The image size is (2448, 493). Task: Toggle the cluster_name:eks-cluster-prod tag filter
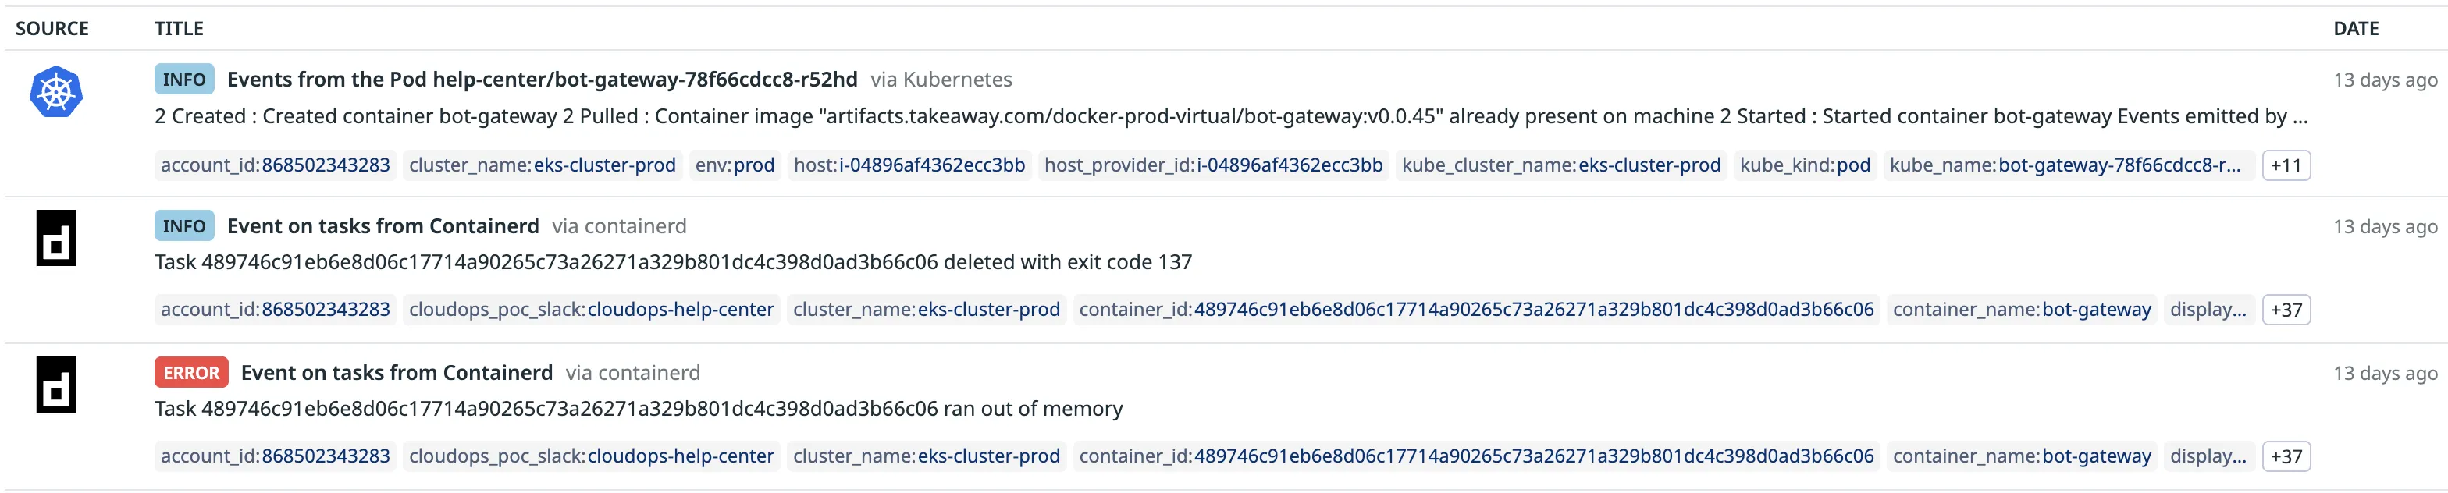point(543,165)
